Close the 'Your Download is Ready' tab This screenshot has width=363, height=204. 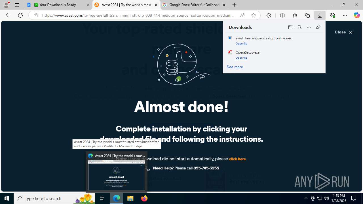88,5
